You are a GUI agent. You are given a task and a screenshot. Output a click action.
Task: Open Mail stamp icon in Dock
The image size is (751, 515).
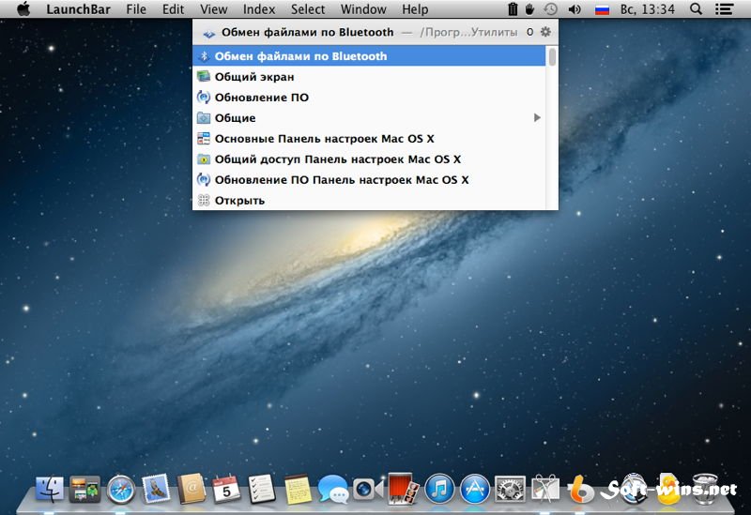pyautogui.click(x=156, y=489)
